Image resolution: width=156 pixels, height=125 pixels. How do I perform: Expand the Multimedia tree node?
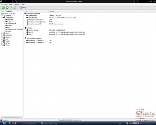coord(2,35)
